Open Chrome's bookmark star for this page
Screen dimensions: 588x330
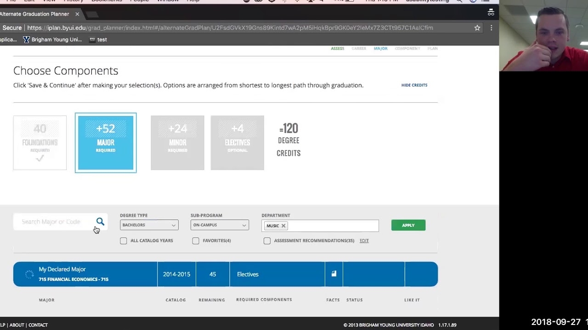click(x=477, y=27)
